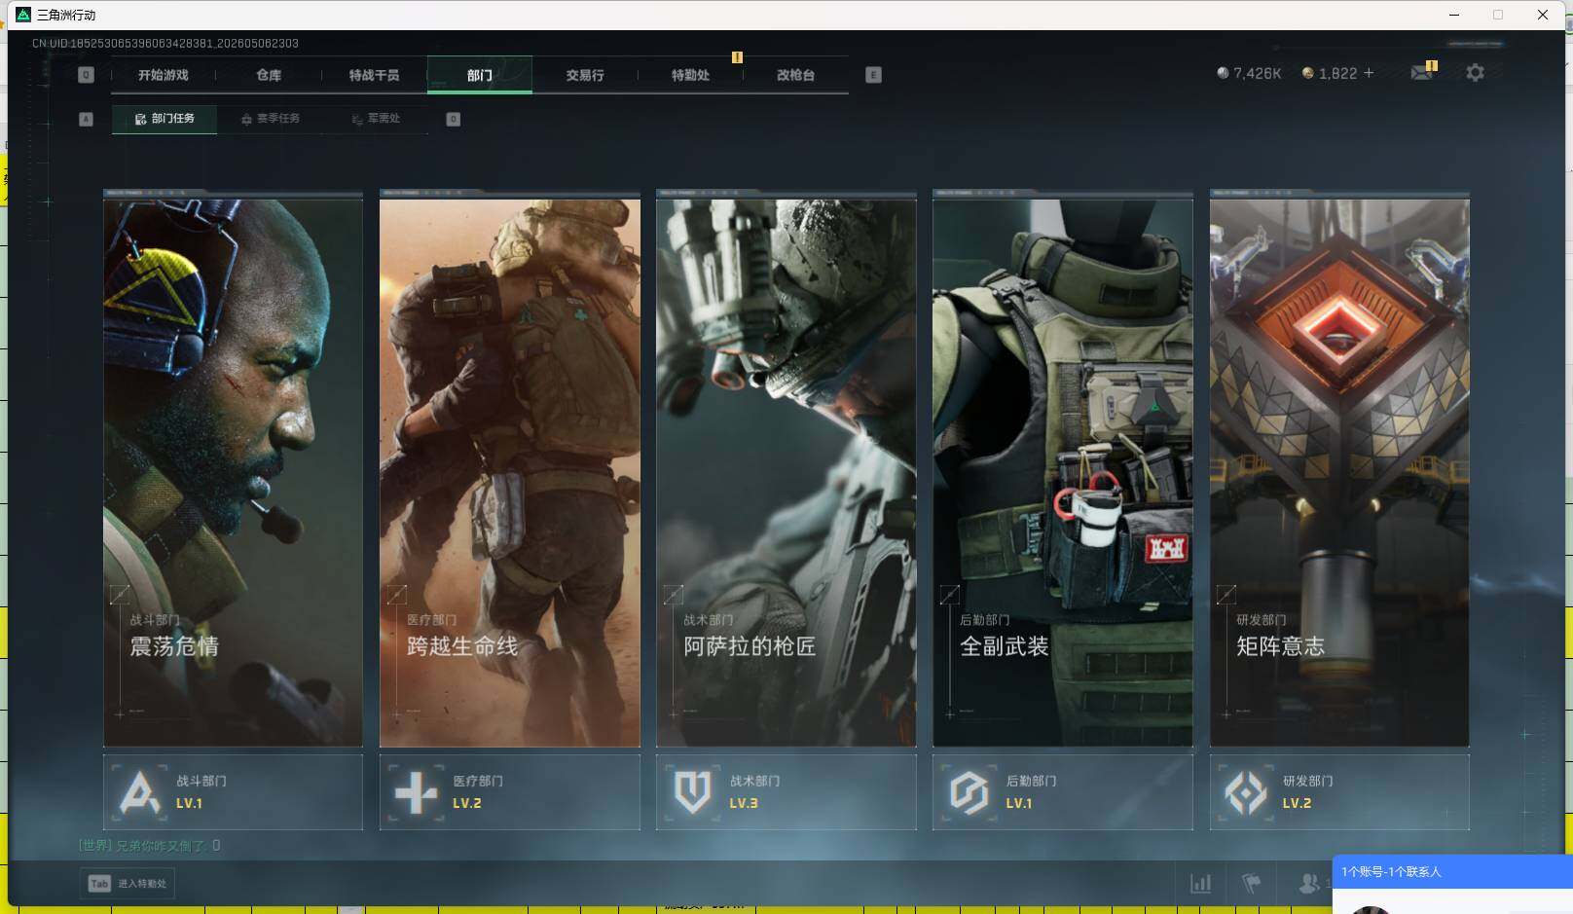This screenshot has width=1573, height=914.
Task: Open the 仓库 tab
Action: click(269, 75)
